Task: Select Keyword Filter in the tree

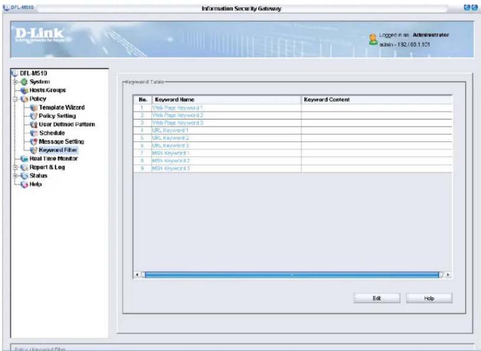Action: point(58,150)
